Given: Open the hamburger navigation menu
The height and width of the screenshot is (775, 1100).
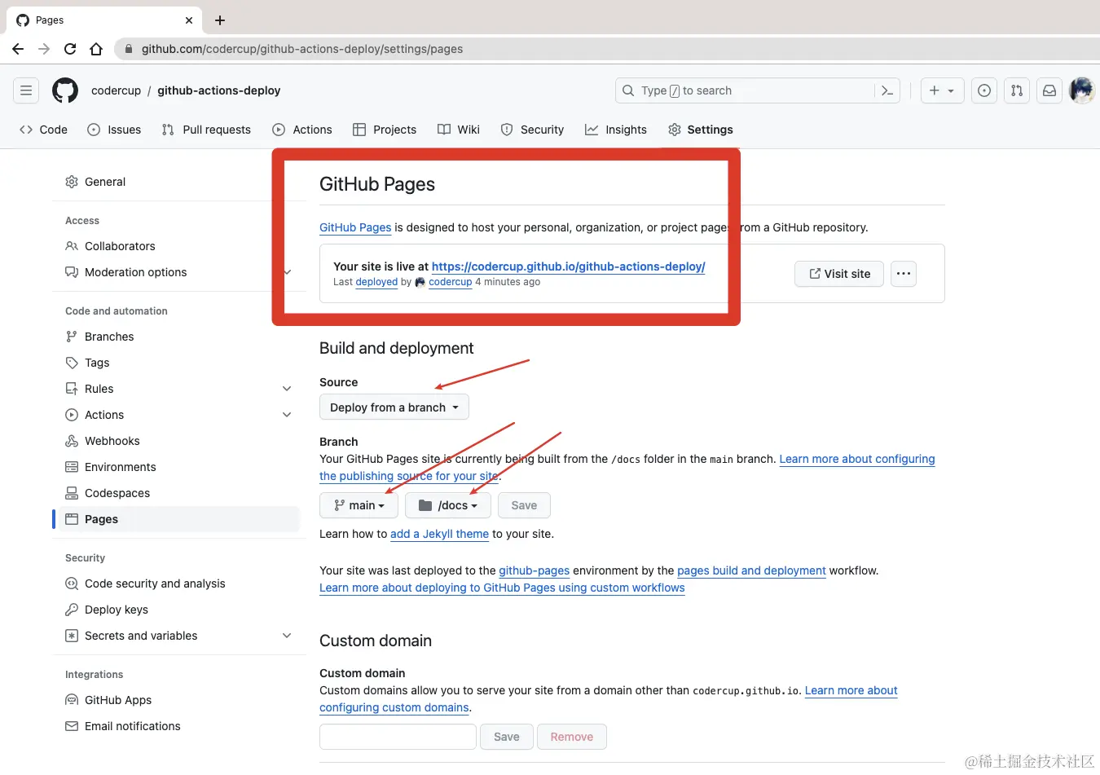Looking at the screenshot, I should (26, 90).
